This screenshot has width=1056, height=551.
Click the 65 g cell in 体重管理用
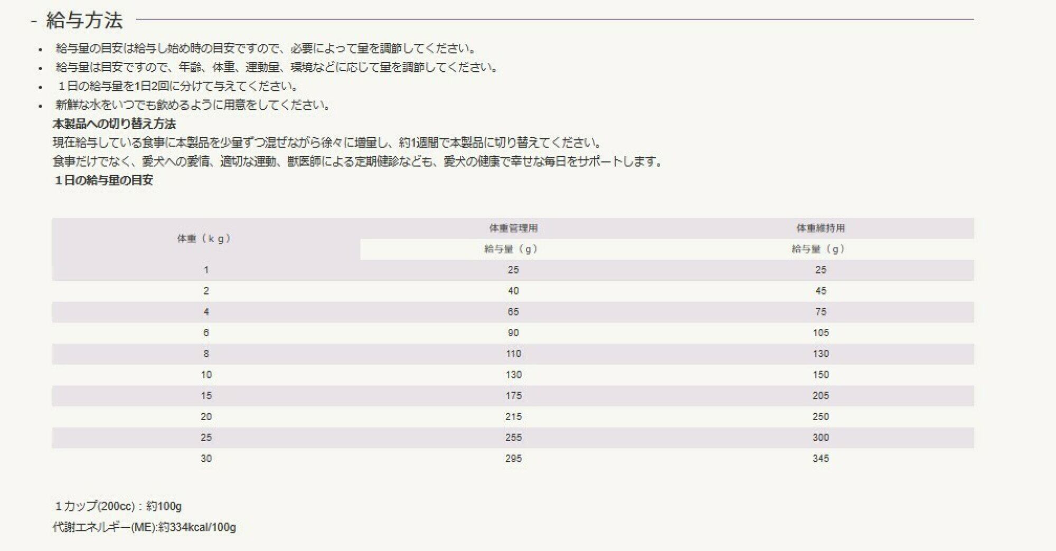513,312
